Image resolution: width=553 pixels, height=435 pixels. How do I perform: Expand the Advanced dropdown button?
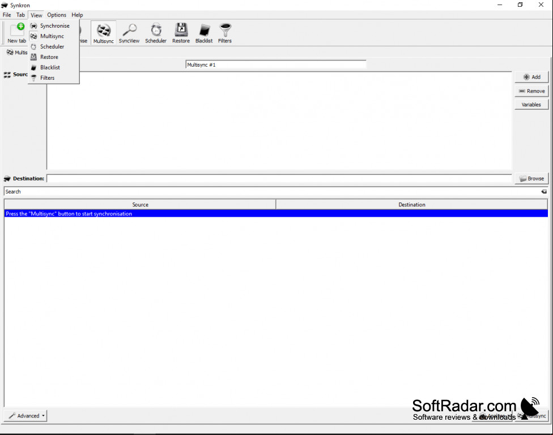(25, 416)
